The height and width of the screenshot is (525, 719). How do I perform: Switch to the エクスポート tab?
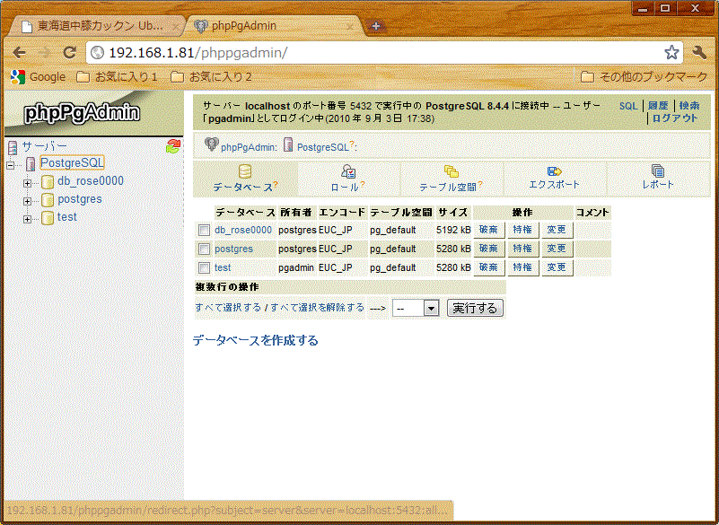555,179
